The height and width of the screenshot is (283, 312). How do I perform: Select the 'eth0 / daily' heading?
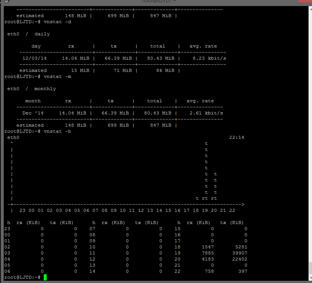pyautogui.click(x=29, y=34)
